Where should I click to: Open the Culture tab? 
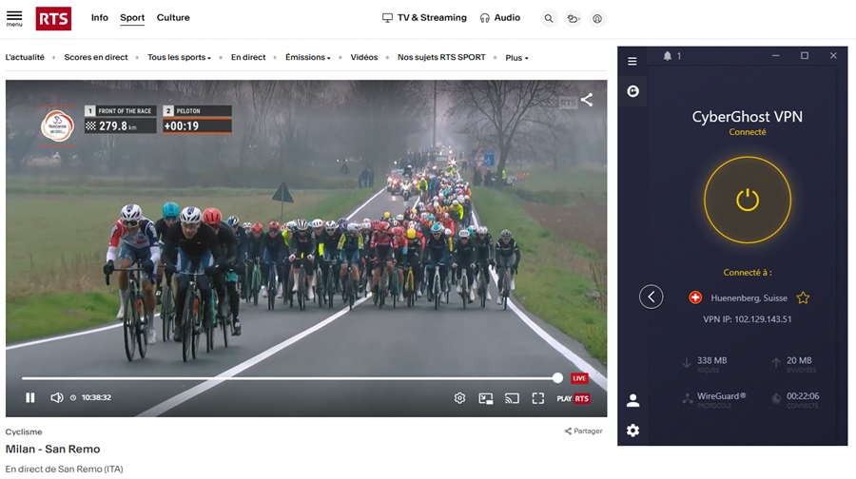(x=173, y=17)
